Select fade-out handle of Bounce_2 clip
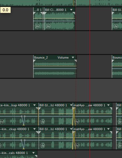 pyautogui.click(x=76, y=61)
